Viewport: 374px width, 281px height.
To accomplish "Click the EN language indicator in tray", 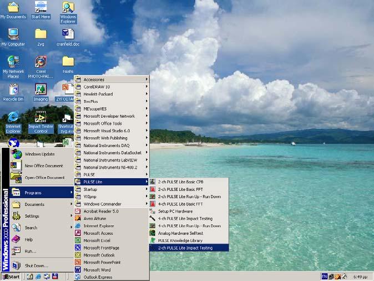I will (x=325, y=277).
